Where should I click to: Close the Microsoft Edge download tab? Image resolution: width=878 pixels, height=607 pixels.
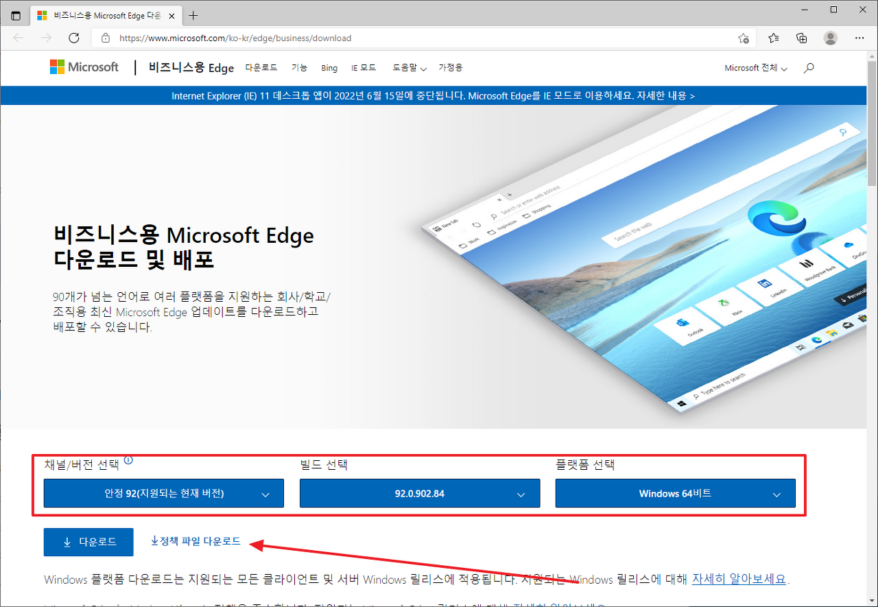coord(171,15)
